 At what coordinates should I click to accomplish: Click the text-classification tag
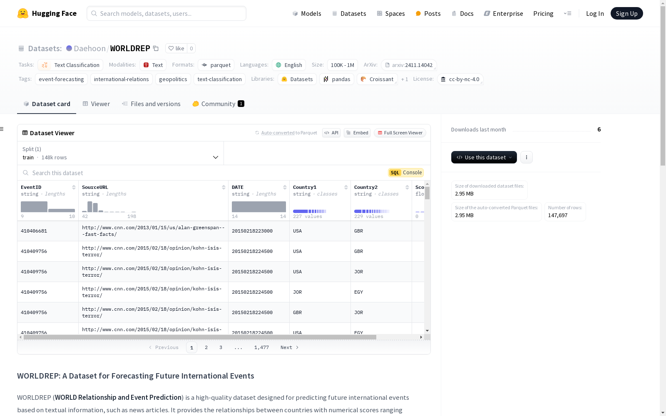(219, 79)
